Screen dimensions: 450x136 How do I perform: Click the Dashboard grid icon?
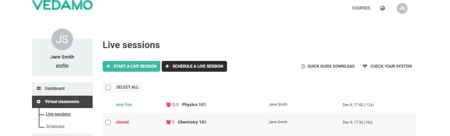[x=39, y=89]
